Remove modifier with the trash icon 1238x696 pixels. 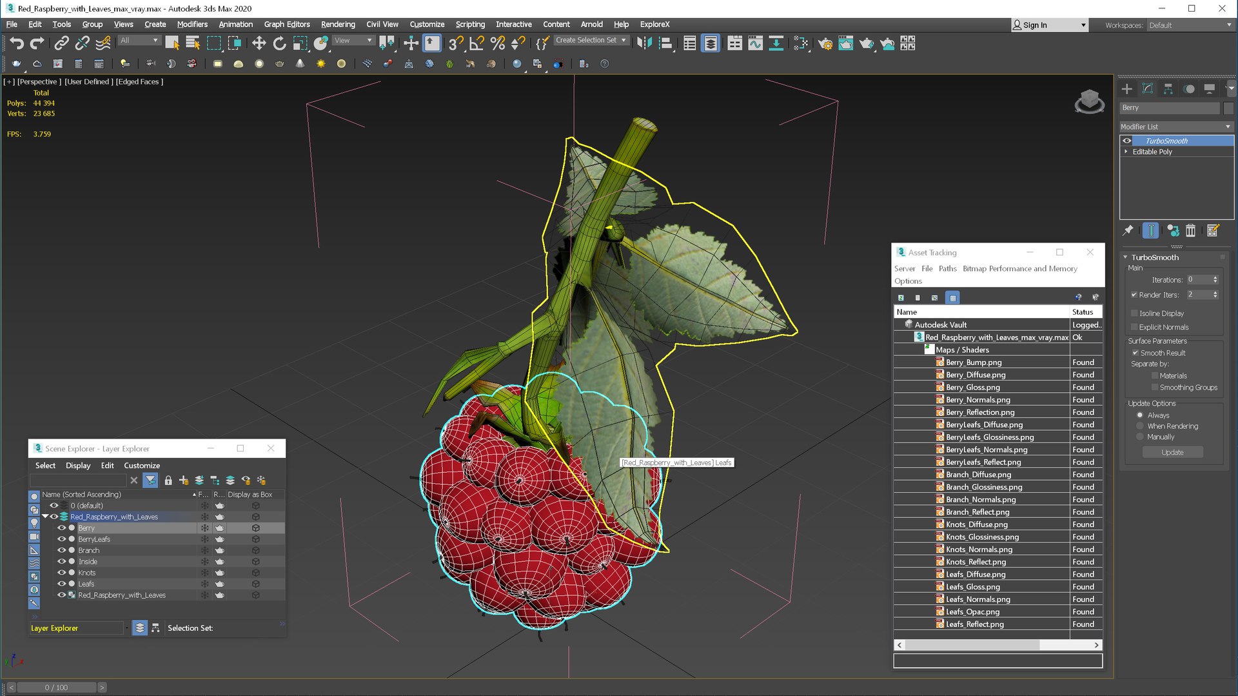(1190, 230)
